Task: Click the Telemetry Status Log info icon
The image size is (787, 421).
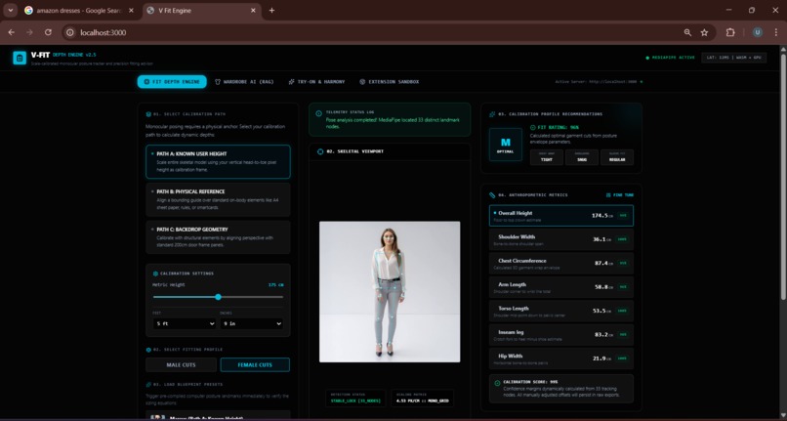Action: point(318,114)
